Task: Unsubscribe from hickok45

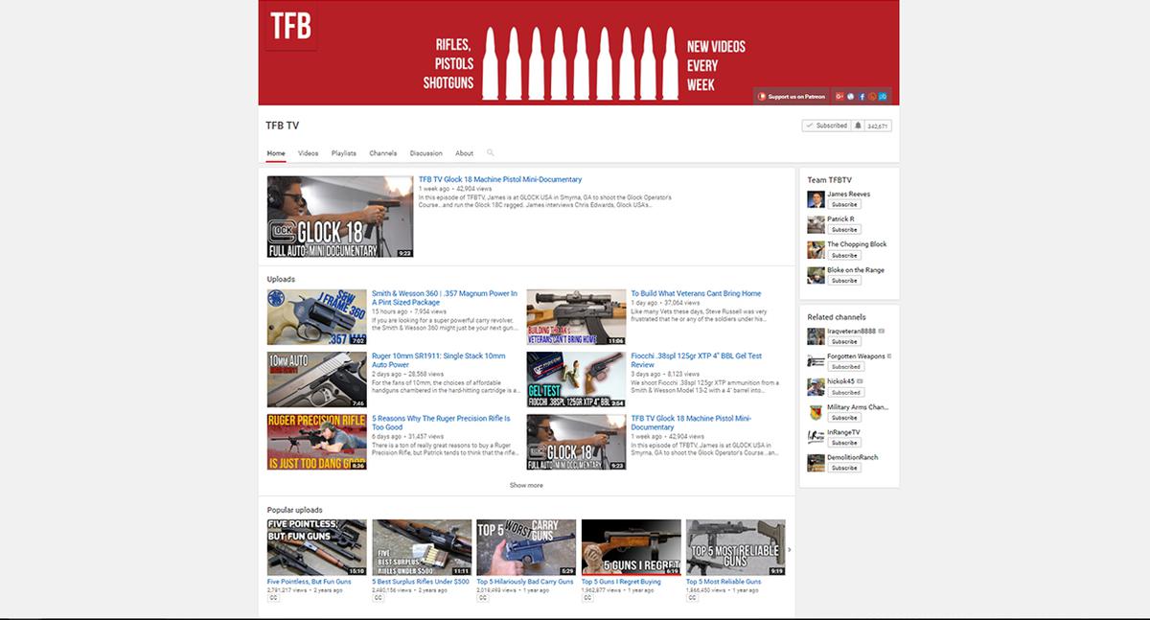Action: click(845, 392)
